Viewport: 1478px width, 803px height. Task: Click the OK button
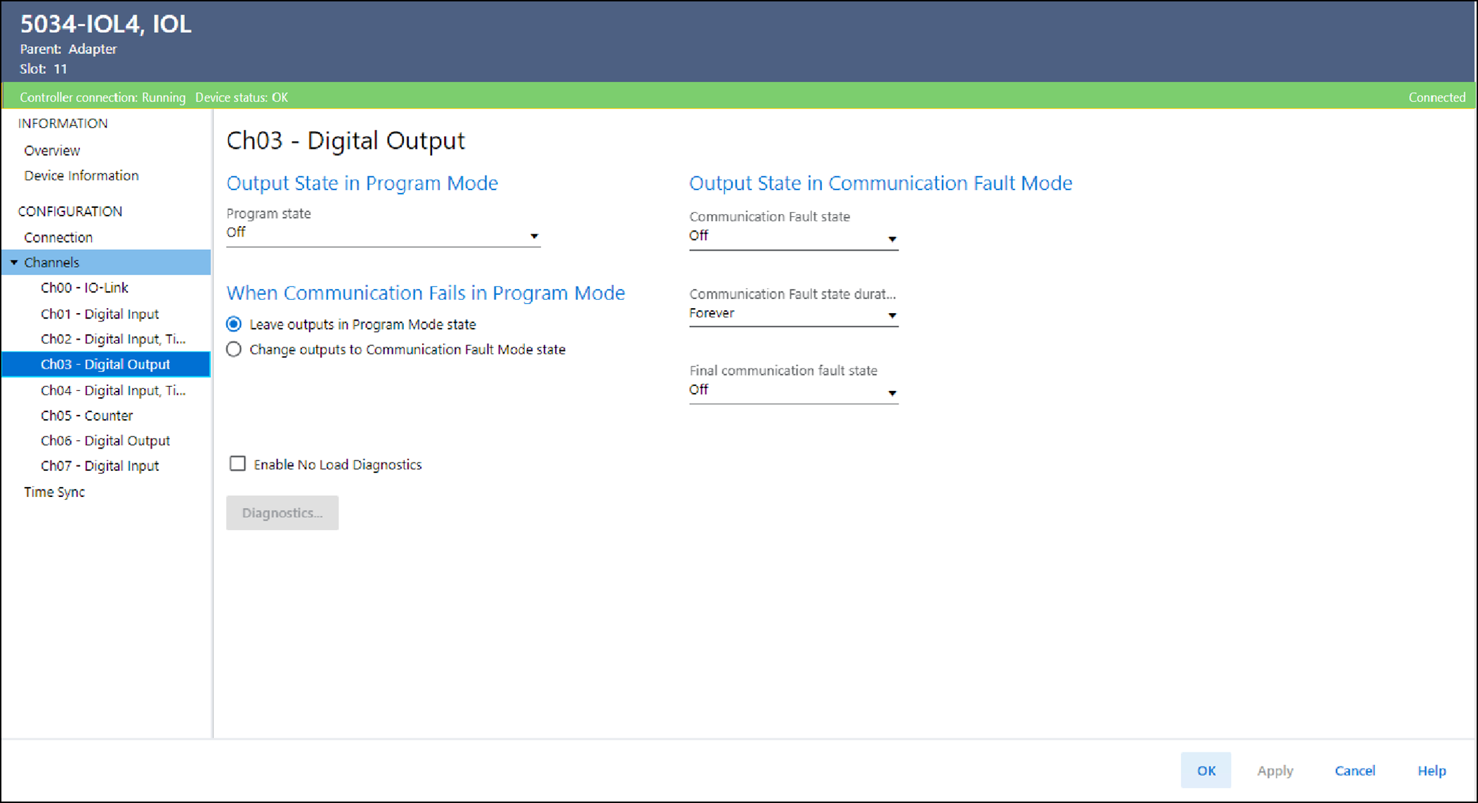coord(1205,770)
